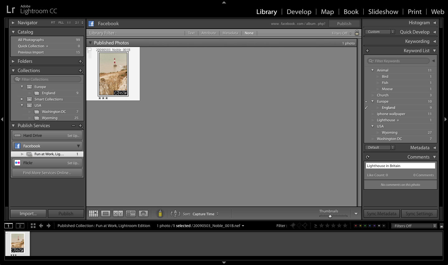Reverse sort direction with A-Z icon
This screenshot has height=265, width=448.
click(x=175, y=214)
